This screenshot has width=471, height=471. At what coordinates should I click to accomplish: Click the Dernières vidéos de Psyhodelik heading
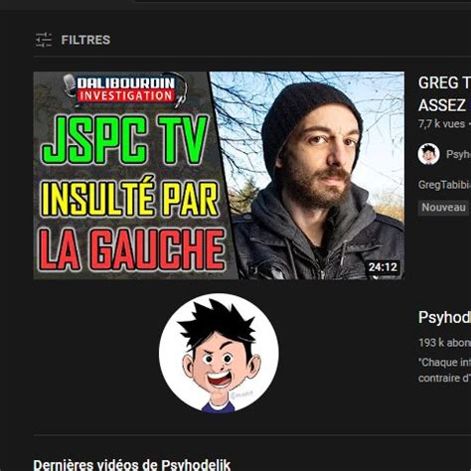click(132, 465)
